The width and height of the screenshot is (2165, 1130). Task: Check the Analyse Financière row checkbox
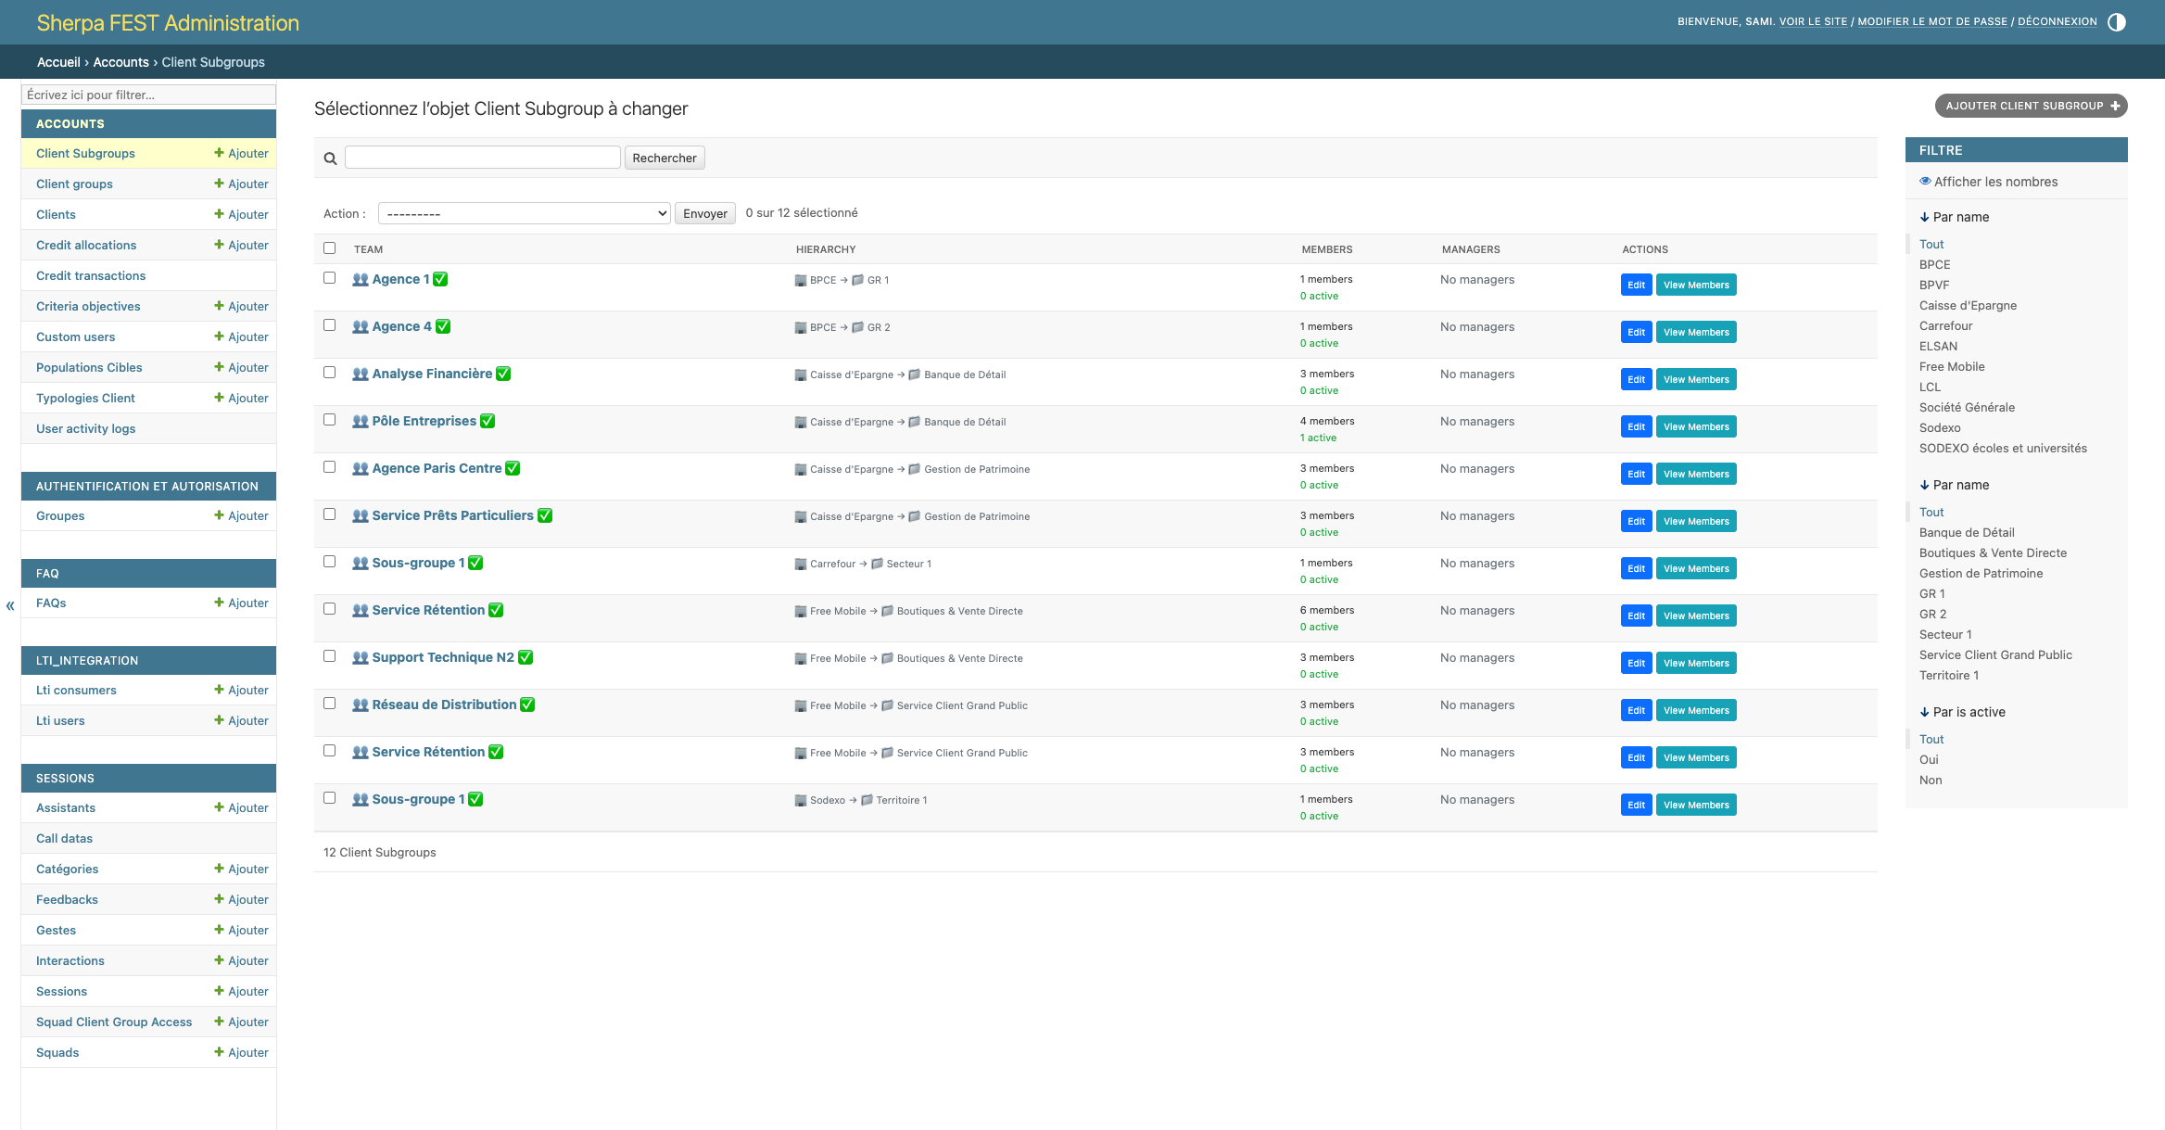pos(329,373)
